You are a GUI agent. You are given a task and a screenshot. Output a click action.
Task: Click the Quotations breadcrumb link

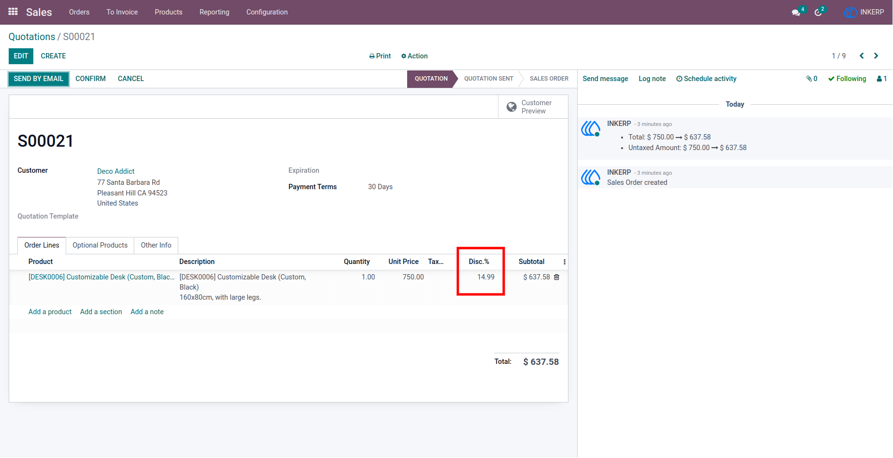tap(32, 37)
